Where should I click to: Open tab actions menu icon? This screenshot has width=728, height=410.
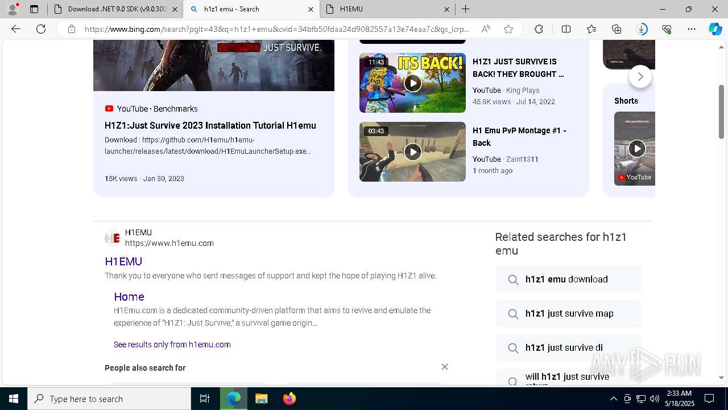(x=34, y=9)
